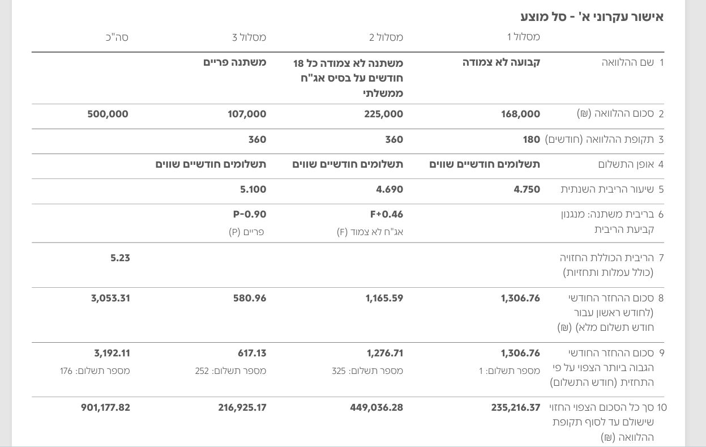
Task: Select the 180 months loan period value
Action: tap(531, 140)
